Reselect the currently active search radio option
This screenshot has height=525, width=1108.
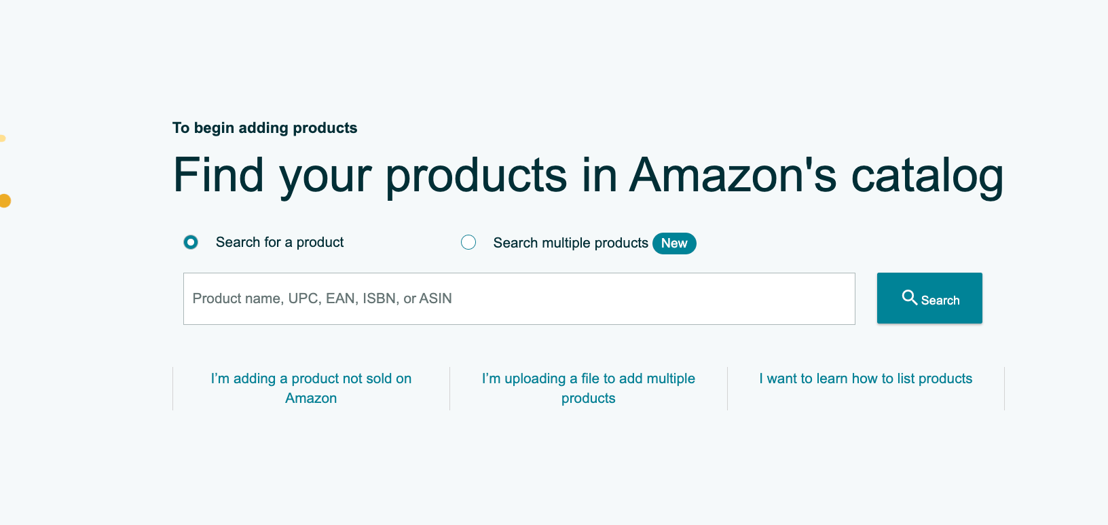191,242
